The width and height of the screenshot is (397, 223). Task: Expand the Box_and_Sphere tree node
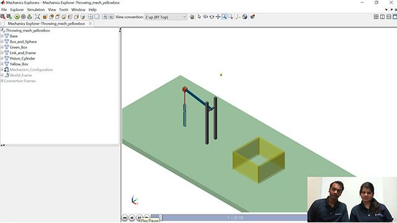tap(2, 42)
